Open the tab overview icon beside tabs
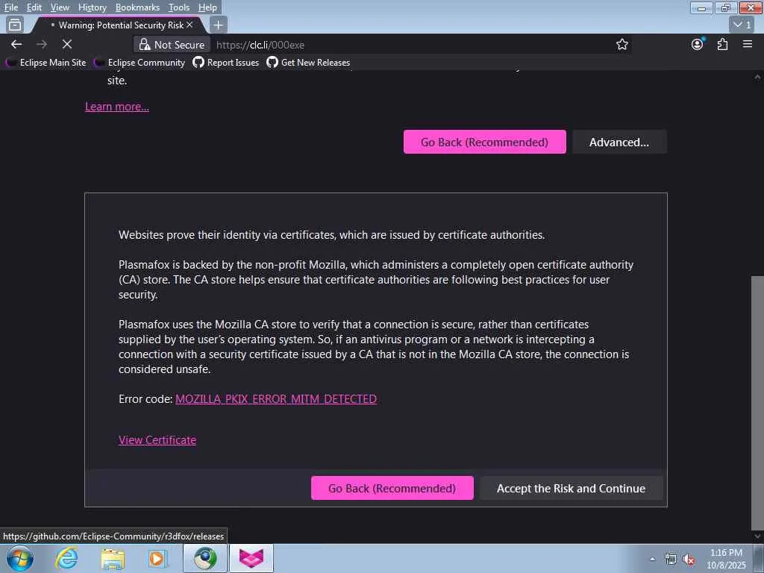The height and width of the screenshot is (573, 764). [15, 25]
